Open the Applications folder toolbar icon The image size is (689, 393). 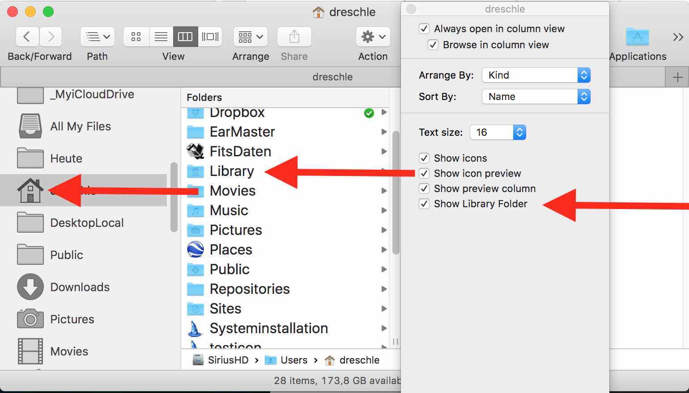click(x=638, y=37)
